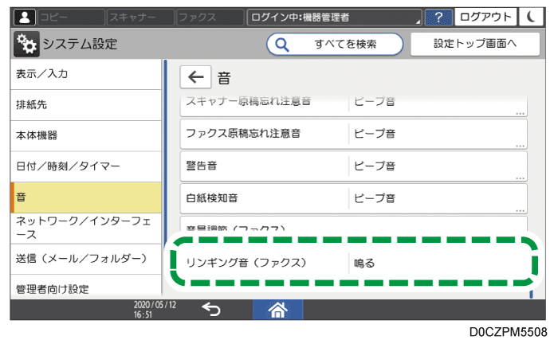Select 日付/時刻/タイマー in sidebar
Viewport: 554px width, 340px height.
coord(86,166)
